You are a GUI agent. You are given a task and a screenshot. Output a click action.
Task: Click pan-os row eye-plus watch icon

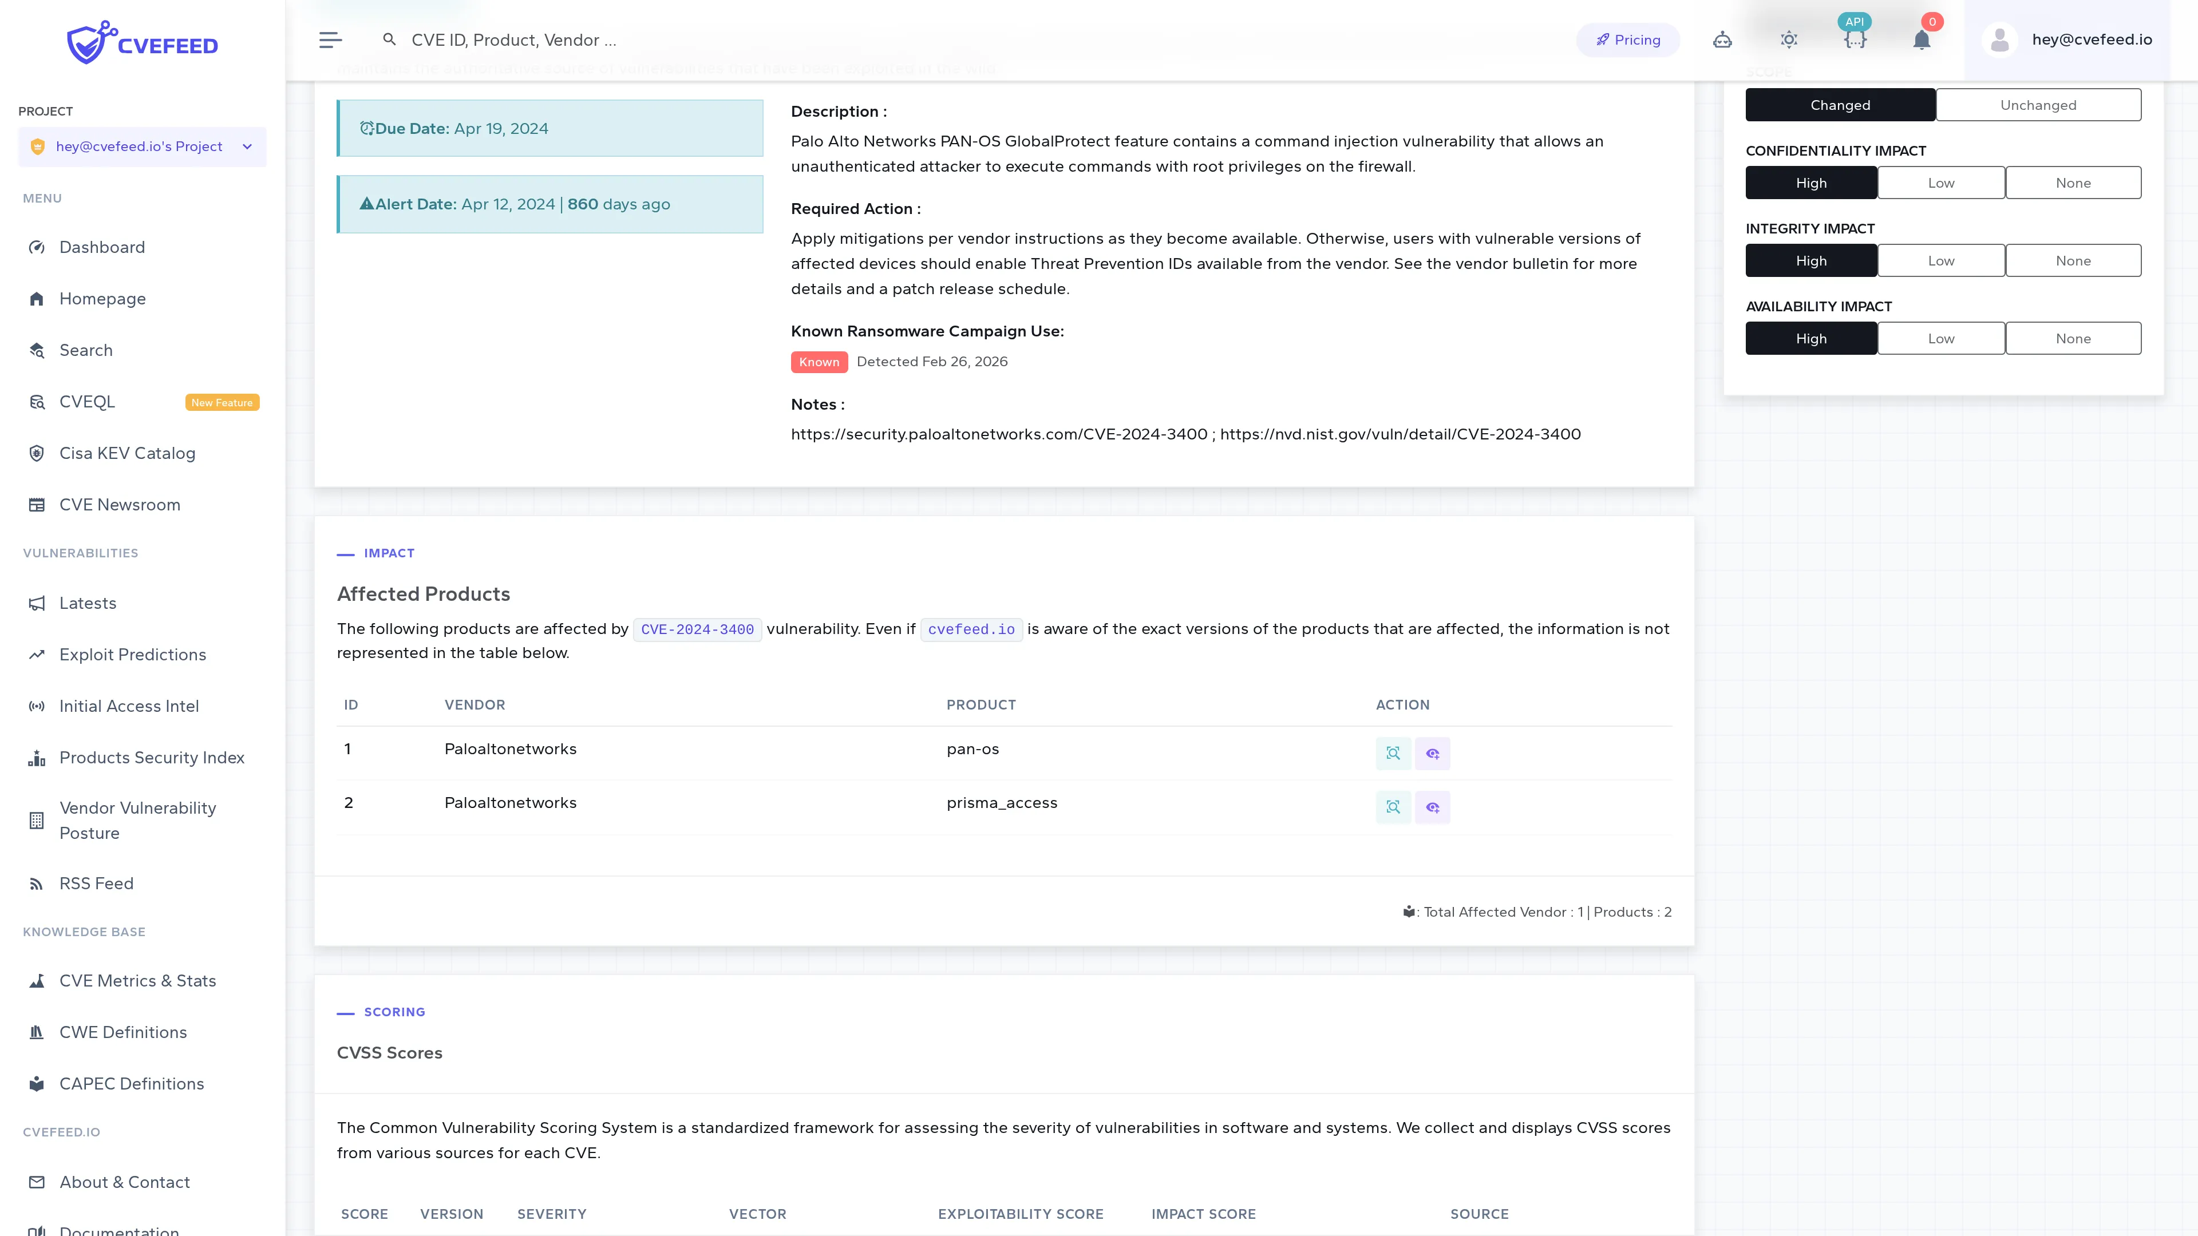coord(1433,753)
